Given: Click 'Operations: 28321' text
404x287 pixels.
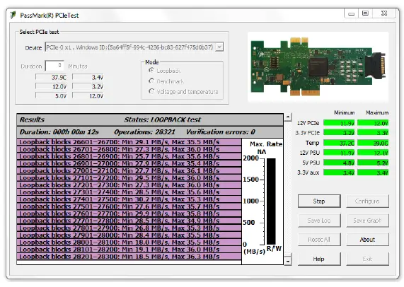Looking at the screenshot, I should tap(144, 132).
